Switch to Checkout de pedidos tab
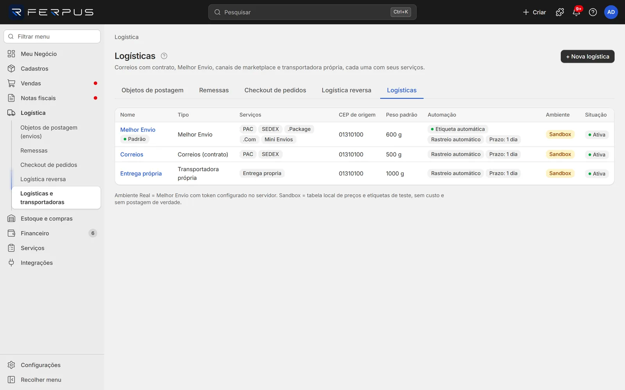 click(x=275, y=90)
